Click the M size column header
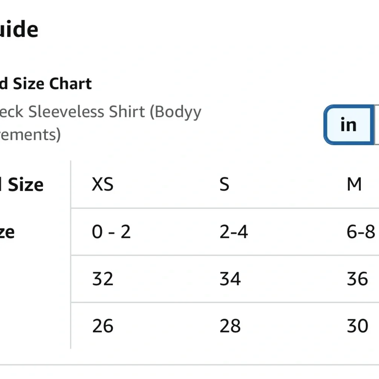Image resolution: width=379 pixels, height=379 pixels. tap(354, 185)
